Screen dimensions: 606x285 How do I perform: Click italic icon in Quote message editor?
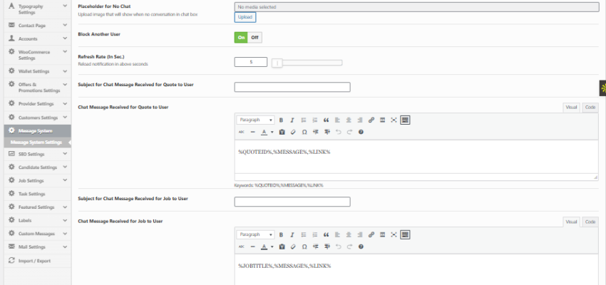click(x=292, y=120)
